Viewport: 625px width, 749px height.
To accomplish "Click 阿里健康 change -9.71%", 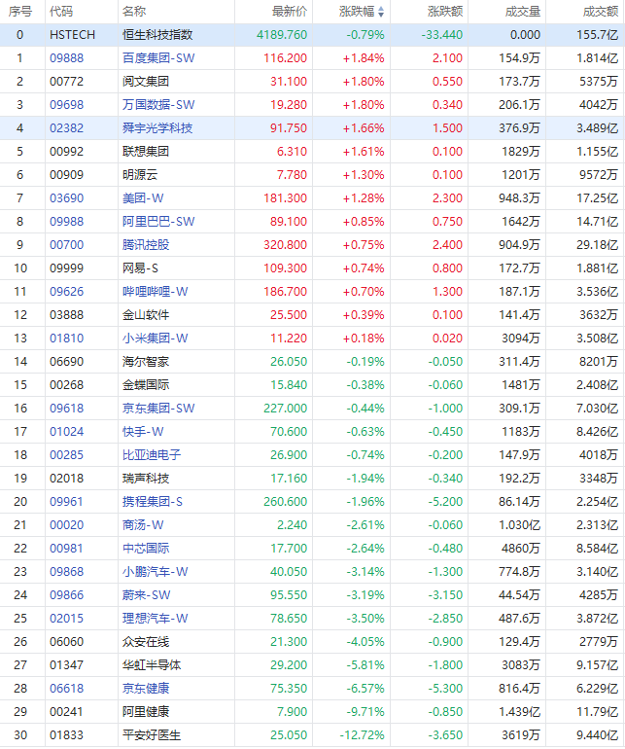I will click(365, 712).
